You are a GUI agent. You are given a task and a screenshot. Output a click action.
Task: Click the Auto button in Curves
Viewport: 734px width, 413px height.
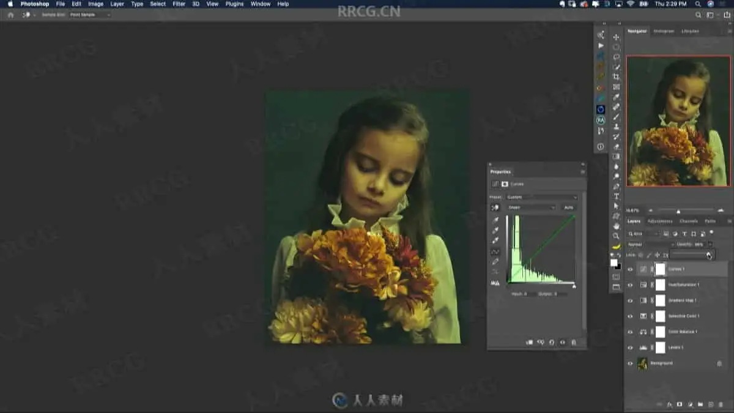(569, 207)
